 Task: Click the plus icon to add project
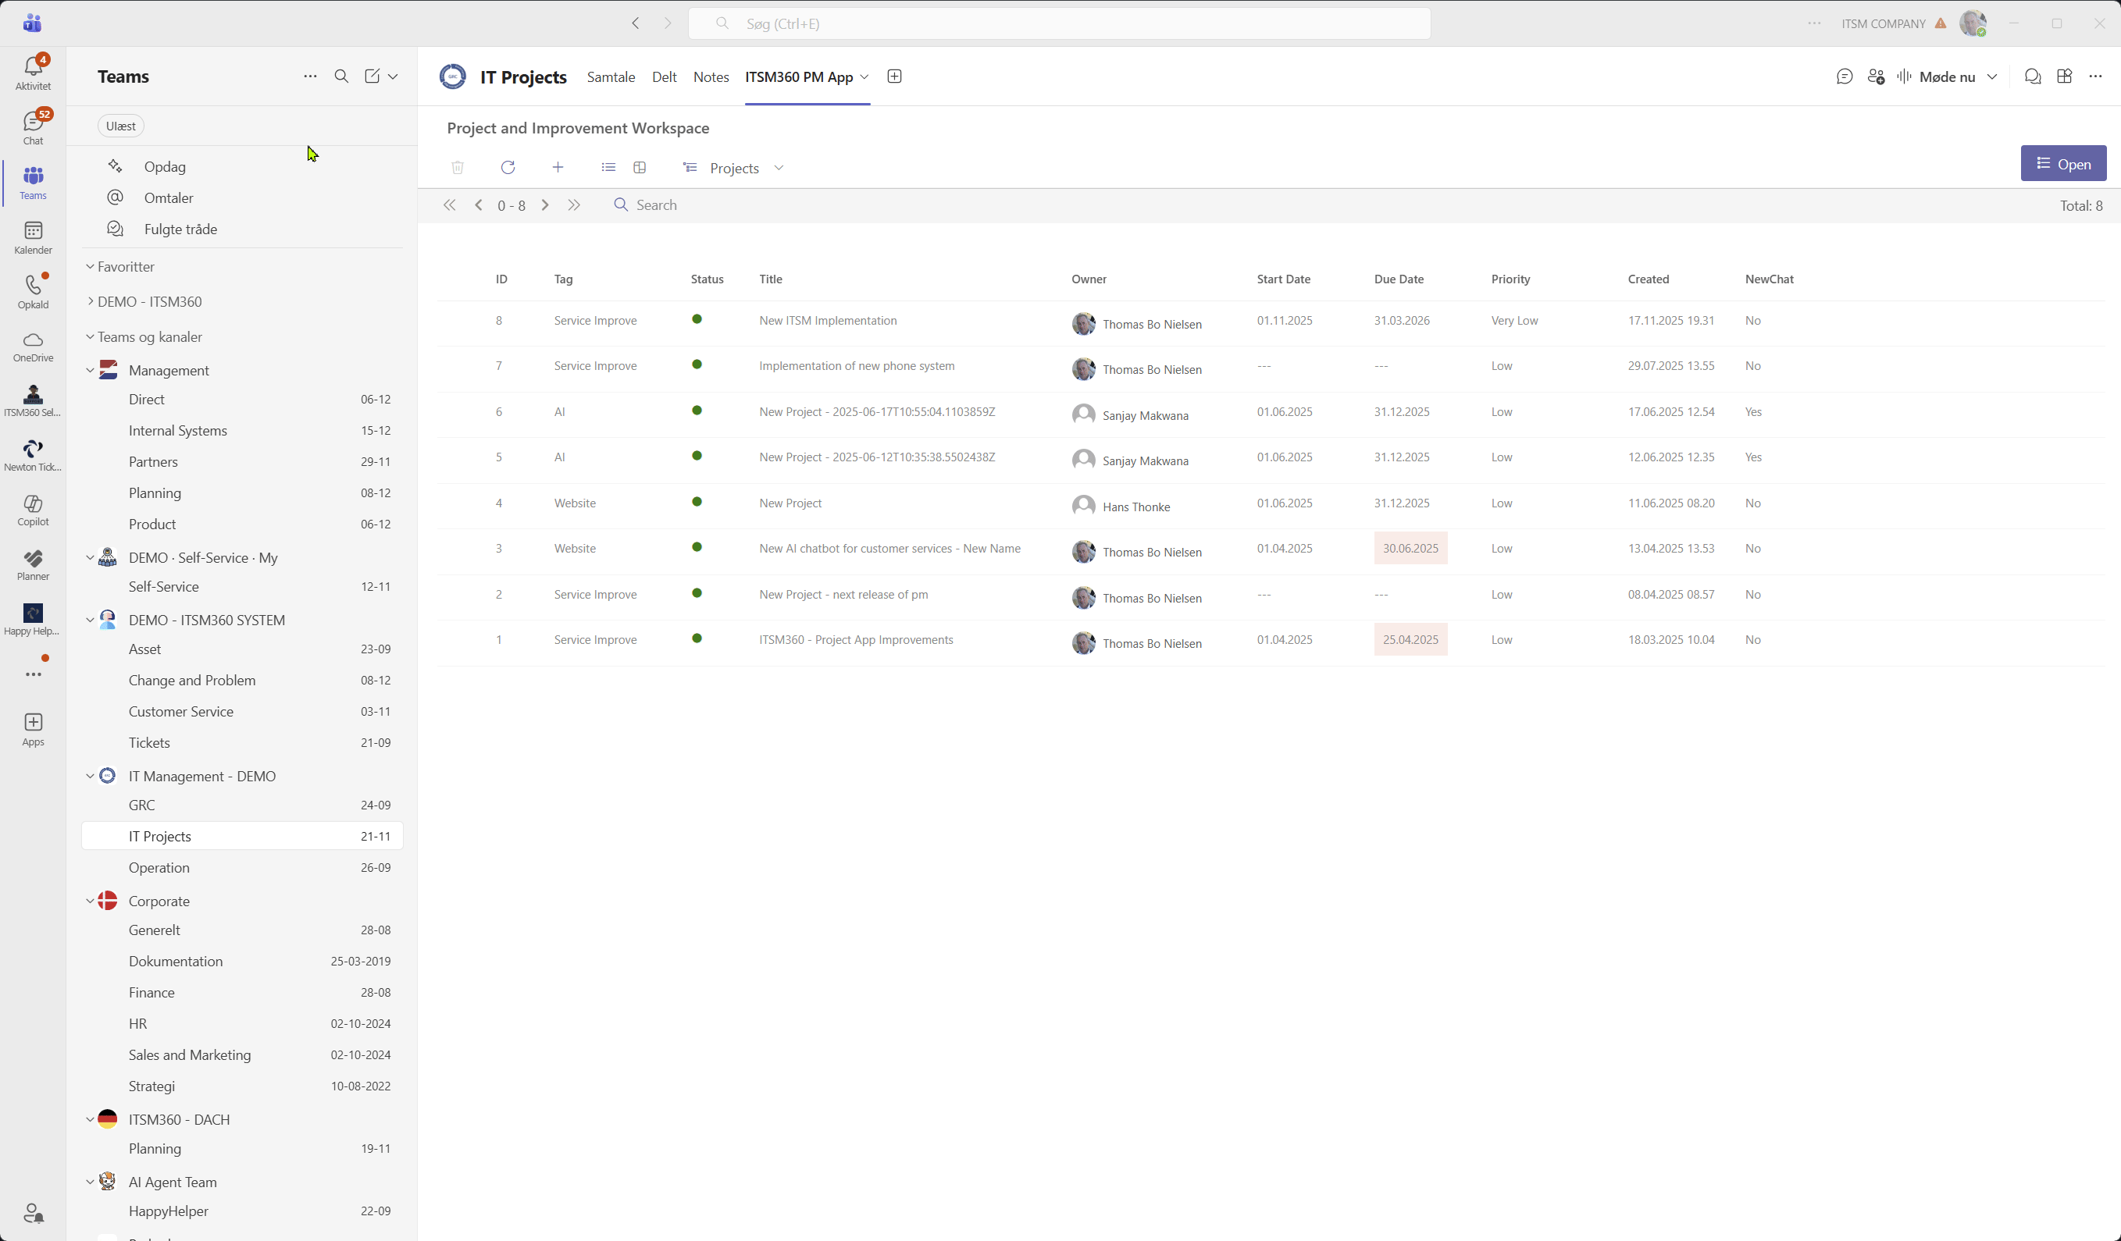point(557,168)
